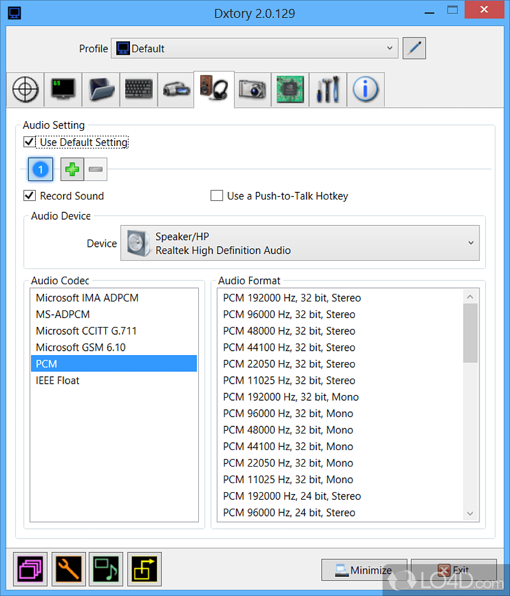Open the FPS monitor settings tab

pos(63,89)
